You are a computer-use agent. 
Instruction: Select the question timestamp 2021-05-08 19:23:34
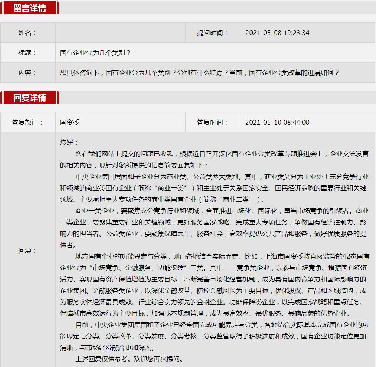tap(277, 33)
